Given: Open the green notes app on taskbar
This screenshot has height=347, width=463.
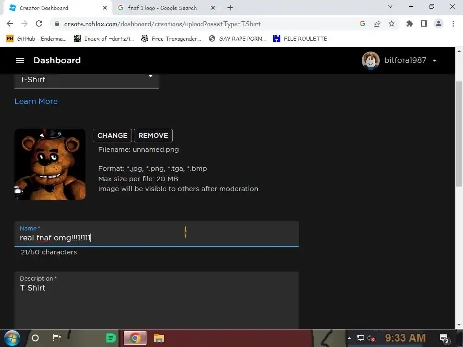Looking at the screenshot, I should (111, 338).
